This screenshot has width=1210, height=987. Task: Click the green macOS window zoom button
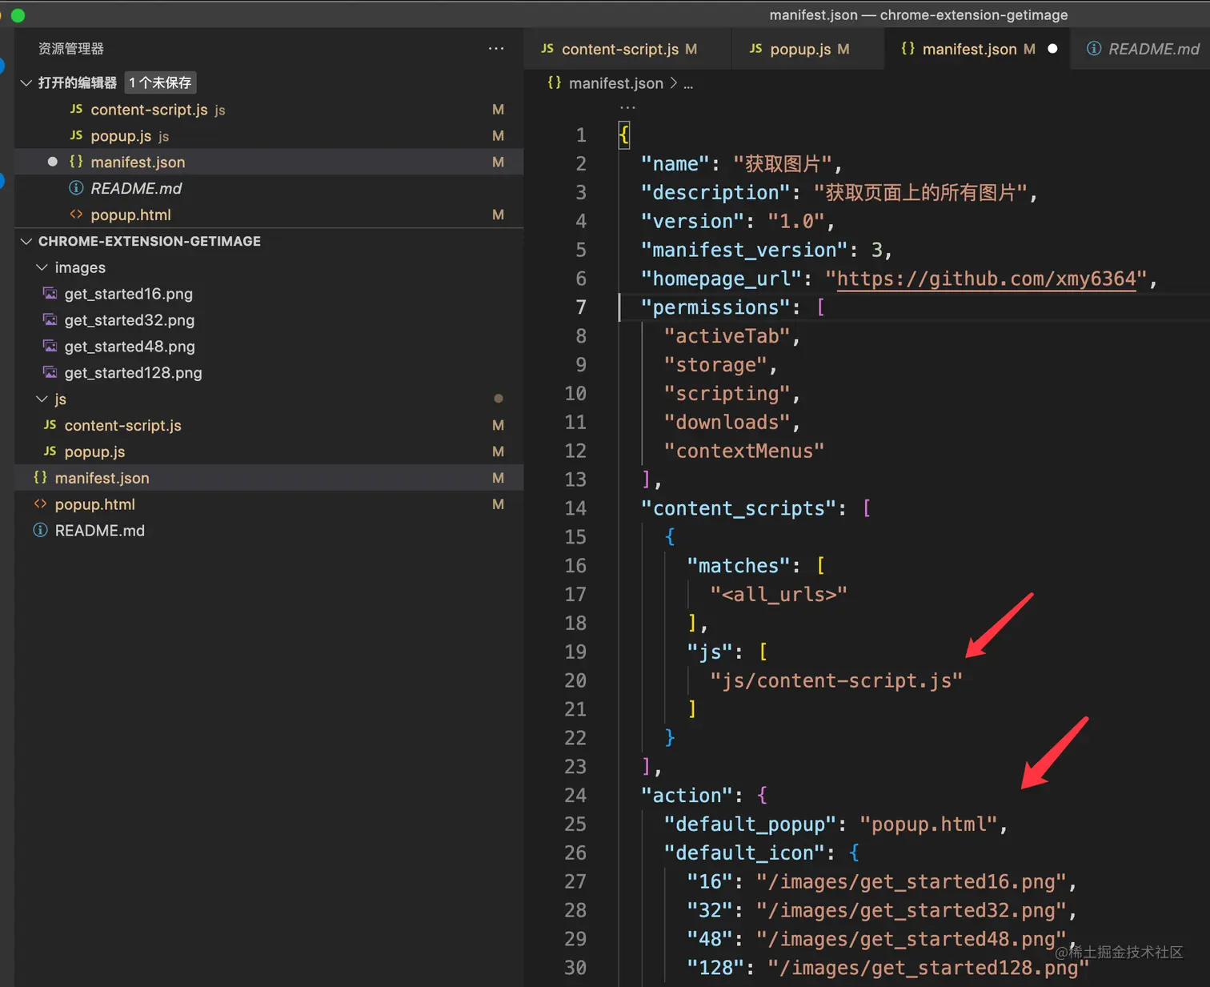click(x=18, y=15)
